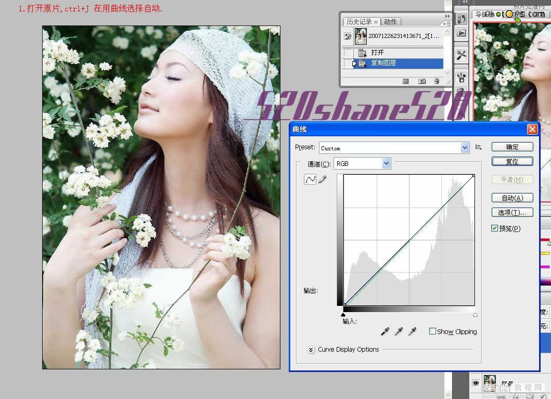Expand Curve Display Options
The height and width of the screenshot is (399, 551).
311,350
